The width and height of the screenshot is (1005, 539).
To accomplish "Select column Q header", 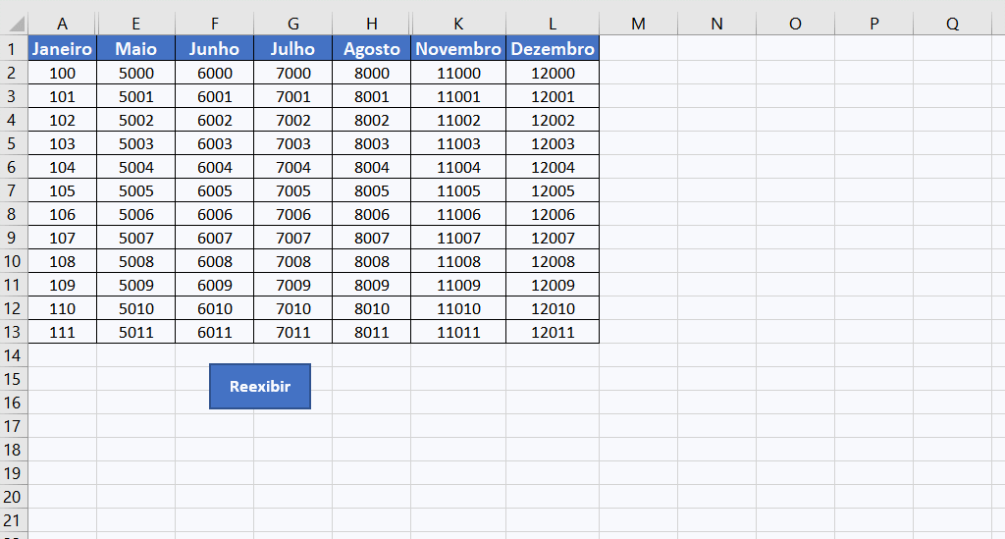I will [x=952, y=24].
